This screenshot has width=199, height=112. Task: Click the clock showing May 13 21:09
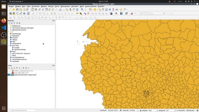103,1
